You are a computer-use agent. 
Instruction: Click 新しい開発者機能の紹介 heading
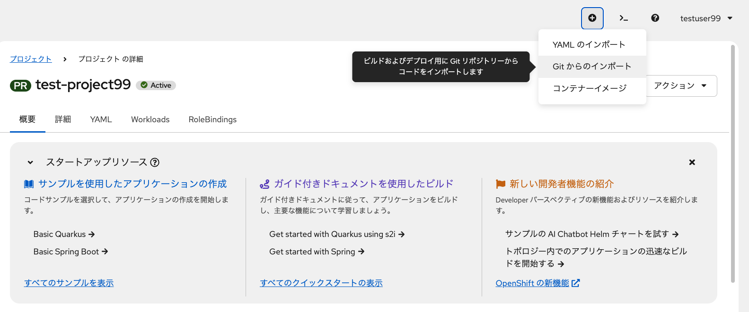(562, 184)
